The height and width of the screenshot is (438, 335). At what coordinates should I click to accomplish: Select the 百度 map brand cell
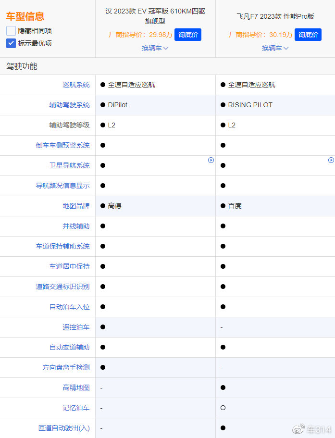click(x=235, y=206)
